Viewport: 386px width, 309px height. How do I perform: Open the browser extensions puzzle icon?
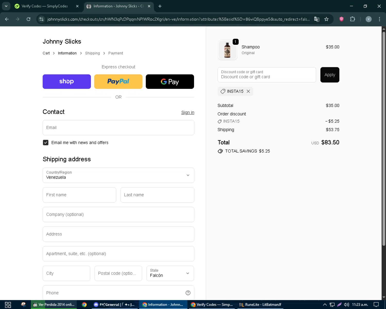coord(353,19)
